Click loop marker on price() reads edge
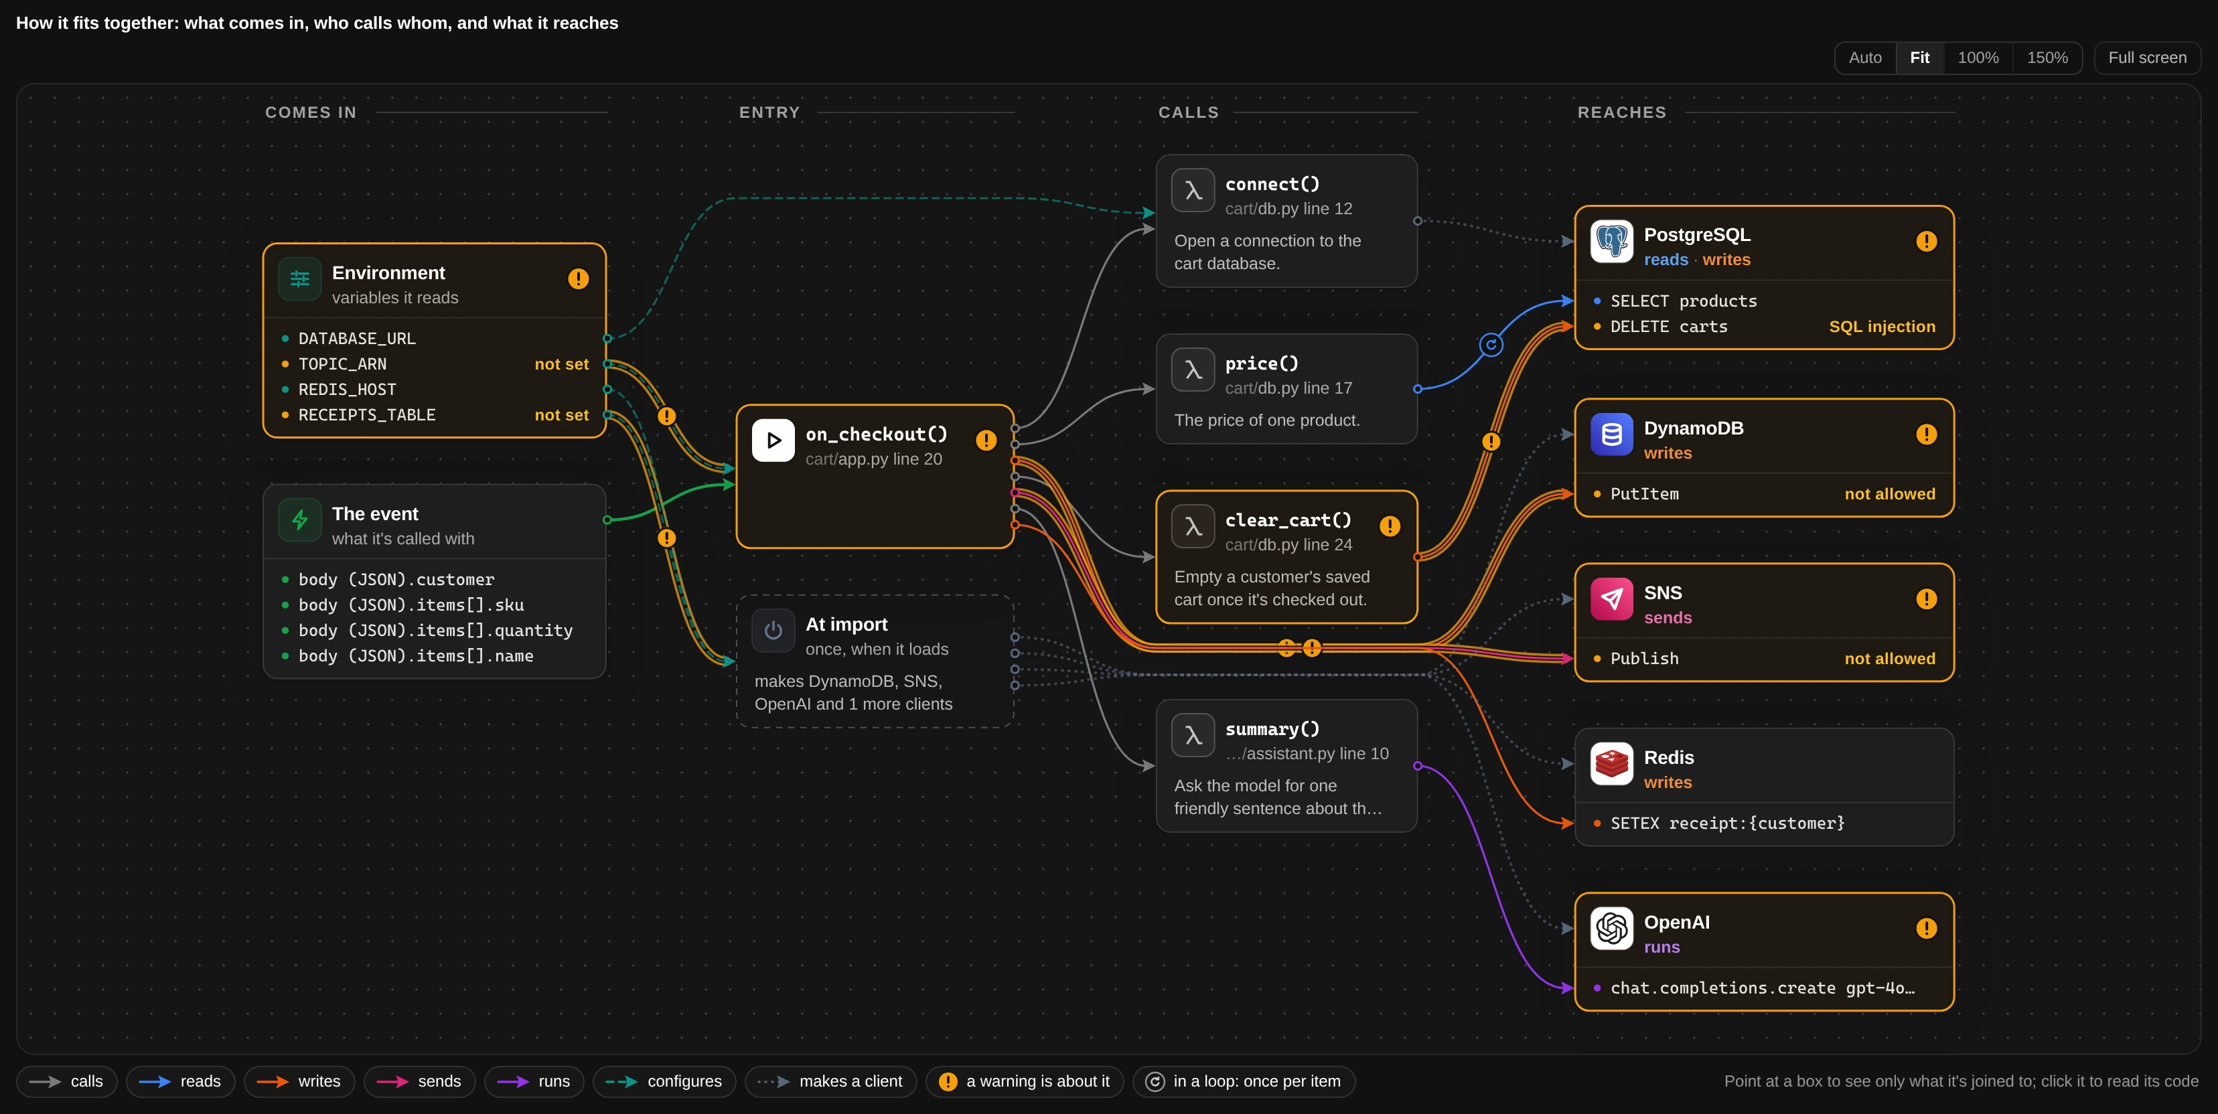Image resolution: width=2218 pixels, height=1114 pixels. [1491, 344]
